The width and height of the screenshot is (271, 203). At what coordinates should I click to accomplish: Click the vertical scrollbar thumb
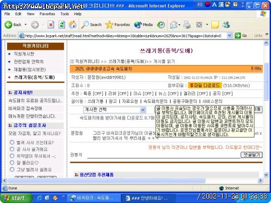pyautogui.click(x=266, y=81)
